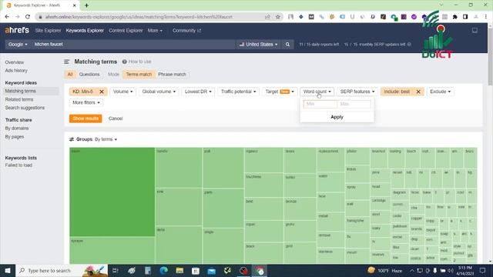Open Keywords Explorer in the top menu
Image resolution: width=493 pixels, height=277 pixels.
(85, 31)
